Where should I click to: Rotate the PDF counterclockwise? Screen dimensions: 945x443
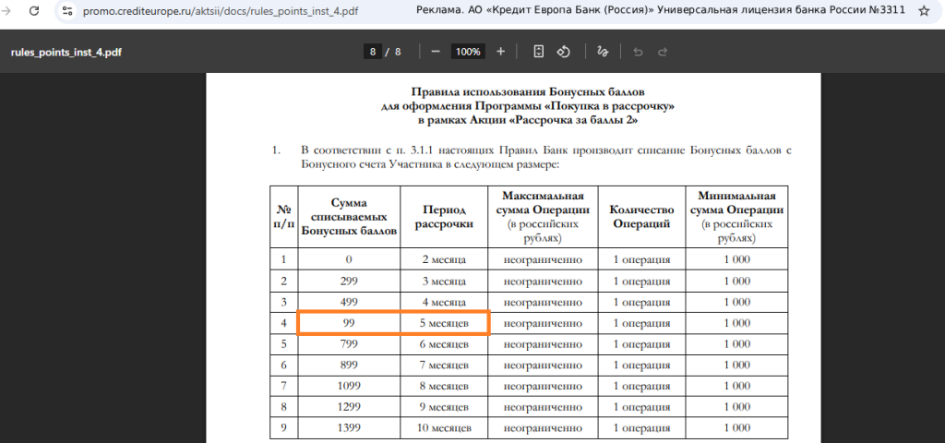coord(564,52)
